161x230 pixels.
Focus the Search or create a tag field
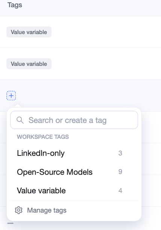pos(74,120)
